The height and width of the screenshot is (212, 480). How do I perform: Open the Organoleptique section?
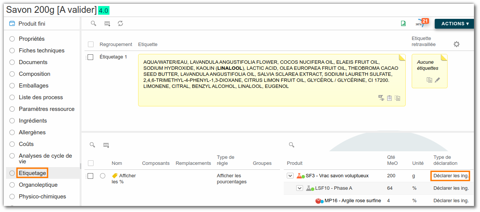pyautogui.click(x=38, y=185)
